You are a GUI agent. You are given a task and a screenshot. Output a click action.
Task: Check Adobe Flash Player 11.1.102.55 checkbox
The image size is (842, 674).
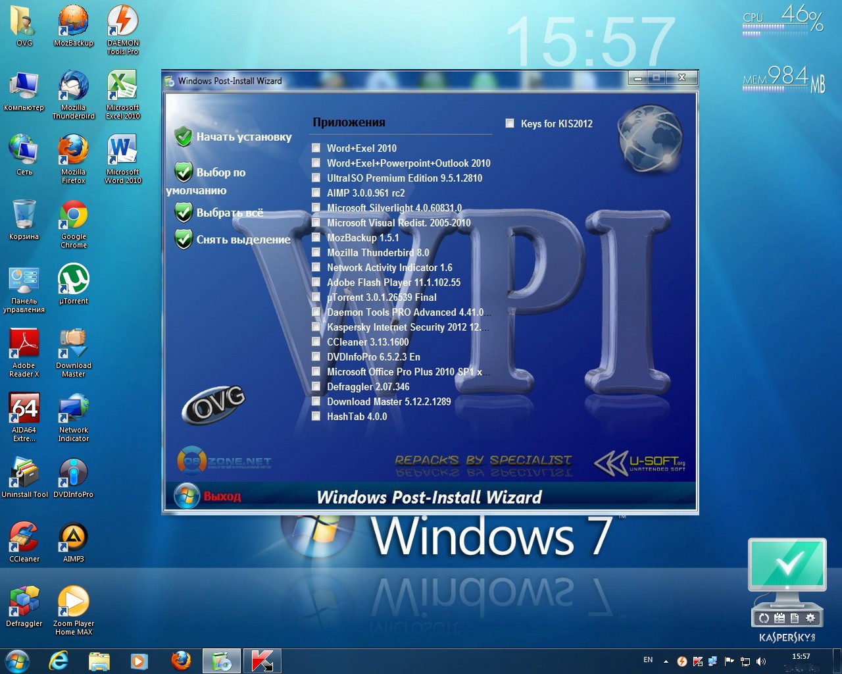click(316, 282)
